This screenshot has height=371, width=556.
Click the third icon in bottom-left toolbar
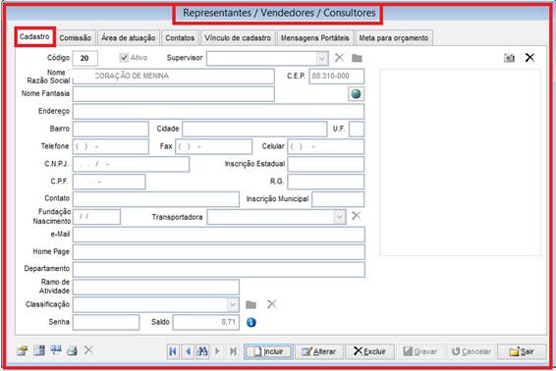(x=56, y=350)
